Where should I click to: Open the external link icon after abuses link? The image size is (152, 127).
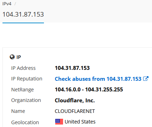click(146, 79)
